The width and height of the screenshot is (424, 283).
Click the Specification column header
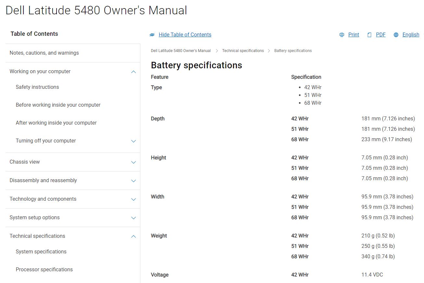click(x=306, y=77)
